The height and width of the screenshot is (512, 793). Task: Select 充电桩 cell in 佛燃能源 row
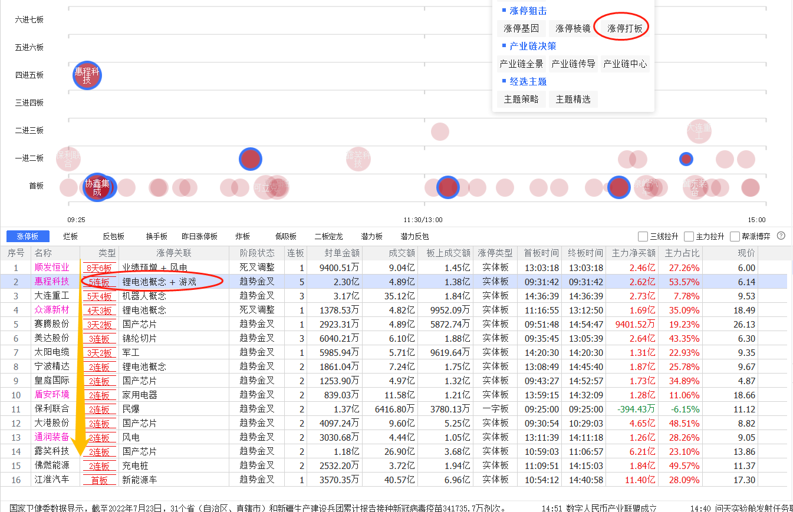click(135, 465)
